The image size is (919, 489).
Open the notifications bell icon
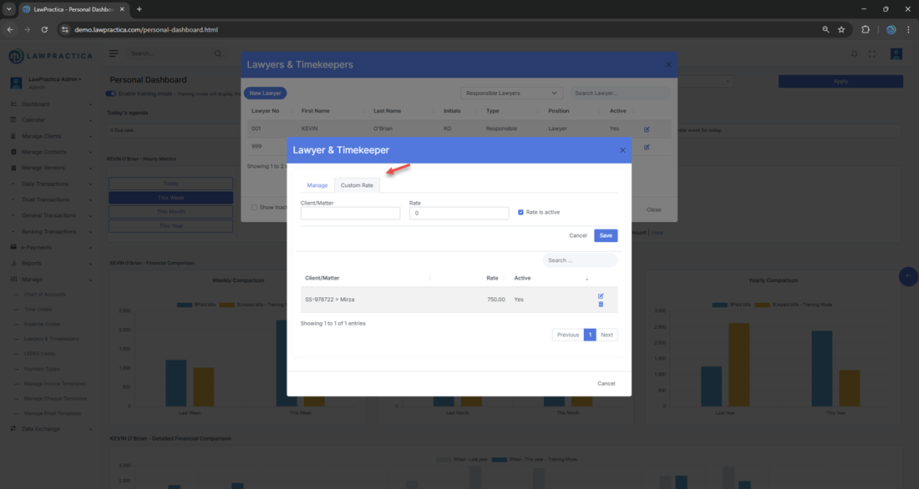(x=854, y=54)
